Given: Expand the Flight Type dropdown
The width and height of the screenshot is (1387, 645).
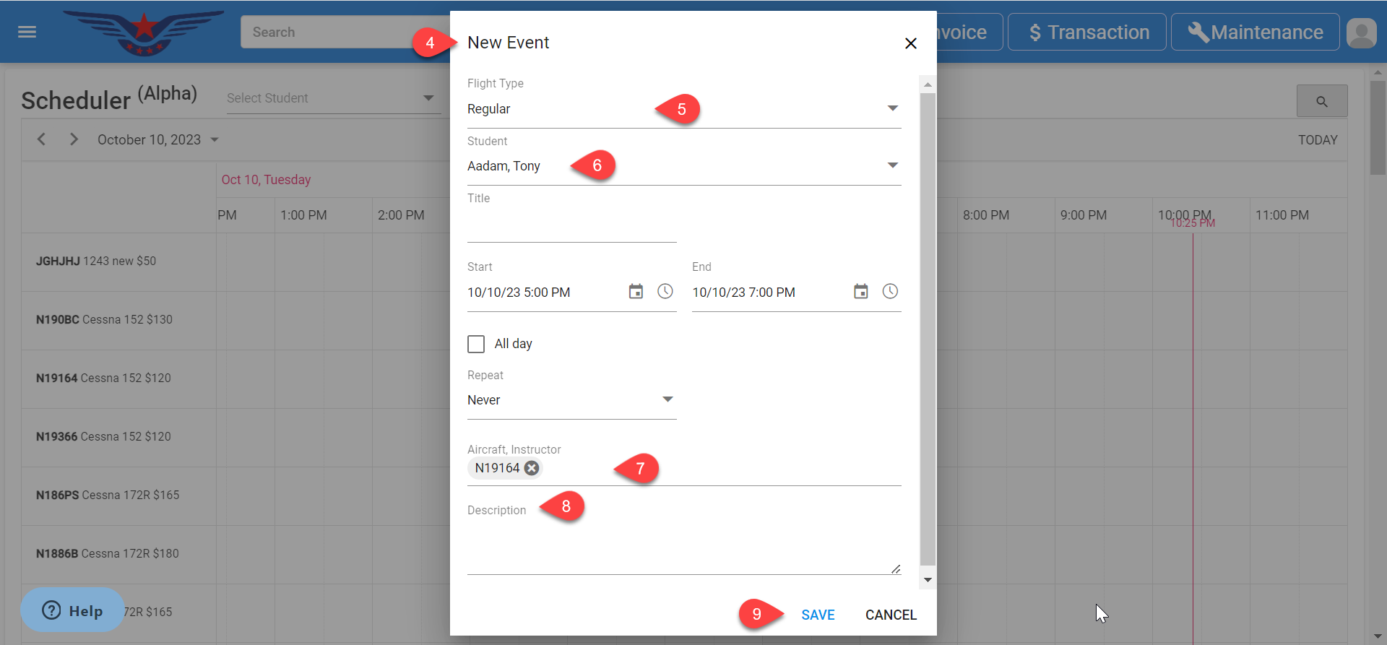Looking at the screenshot, I should tap(892, 108).
